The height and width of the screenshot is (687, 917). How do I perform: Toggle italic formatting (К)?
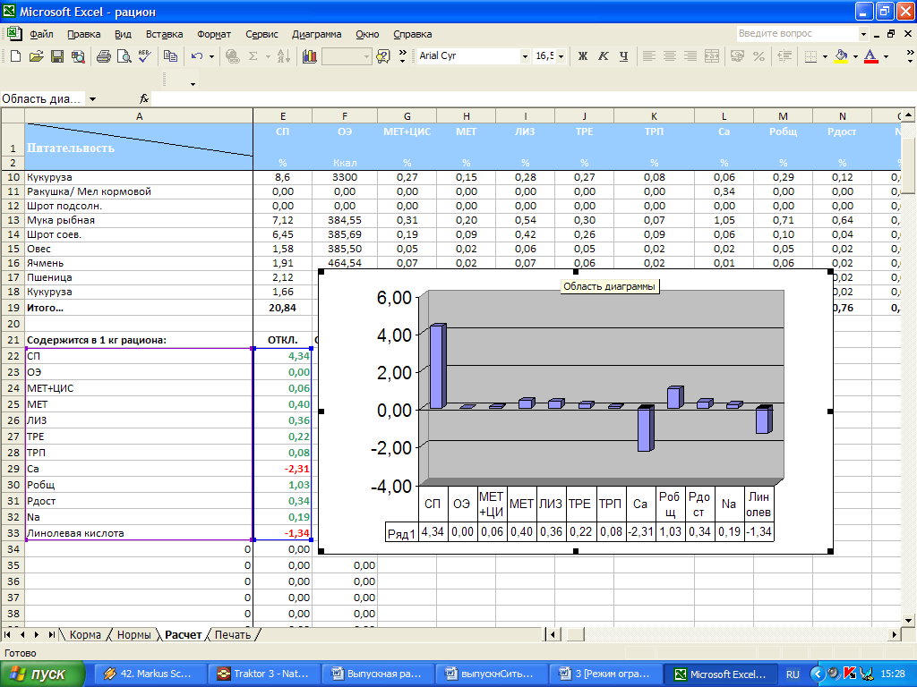pos(604,56)
